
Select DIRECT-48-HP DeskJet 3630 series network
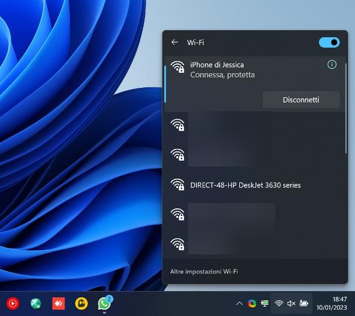point(255,185)
